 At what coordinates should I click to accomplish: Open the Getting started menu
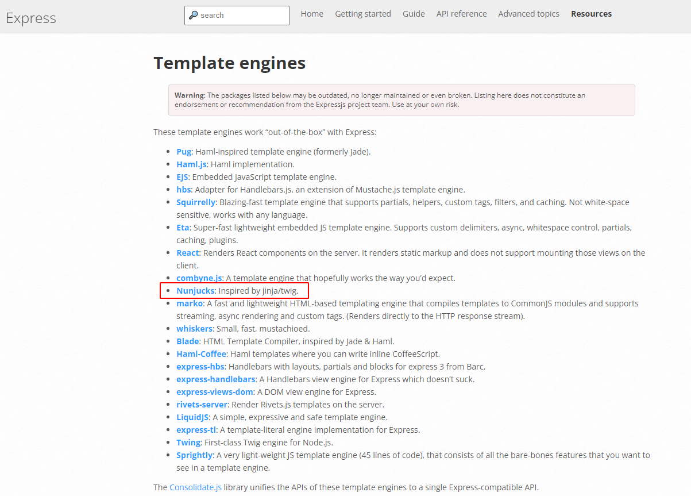(x=363, y=14)
